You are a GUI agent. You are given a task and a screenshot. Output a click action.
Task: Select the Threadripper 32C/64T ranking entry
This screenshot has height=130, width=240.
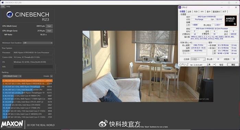click(27, 86)
